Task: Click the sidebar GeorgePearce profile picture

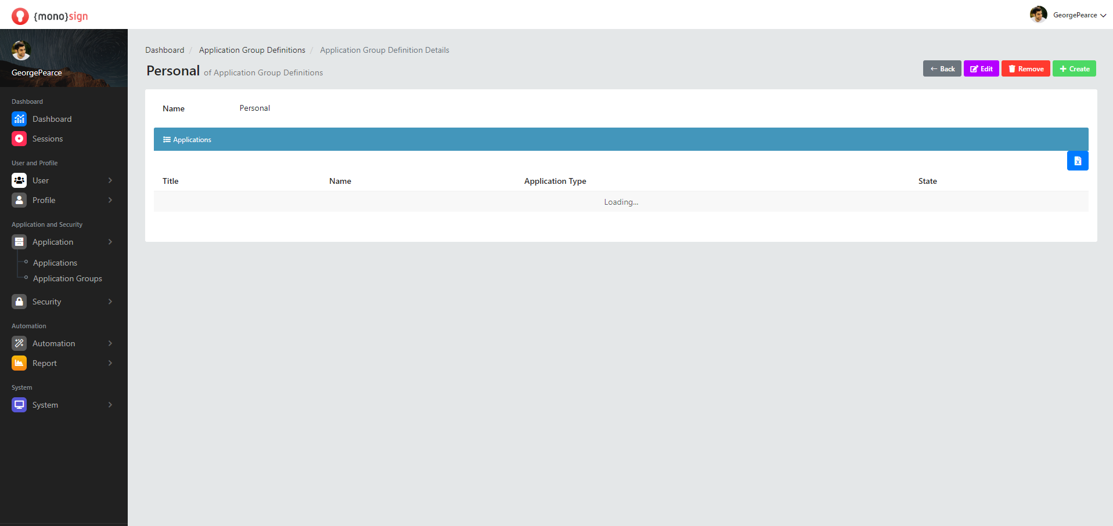Action: [x=21, y=50]
